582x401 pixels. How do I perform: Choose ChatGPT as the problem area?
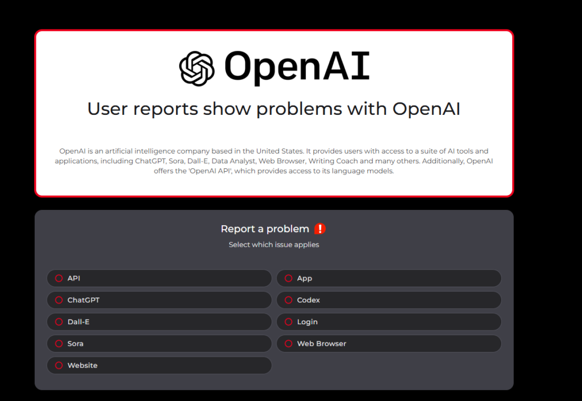59,300
